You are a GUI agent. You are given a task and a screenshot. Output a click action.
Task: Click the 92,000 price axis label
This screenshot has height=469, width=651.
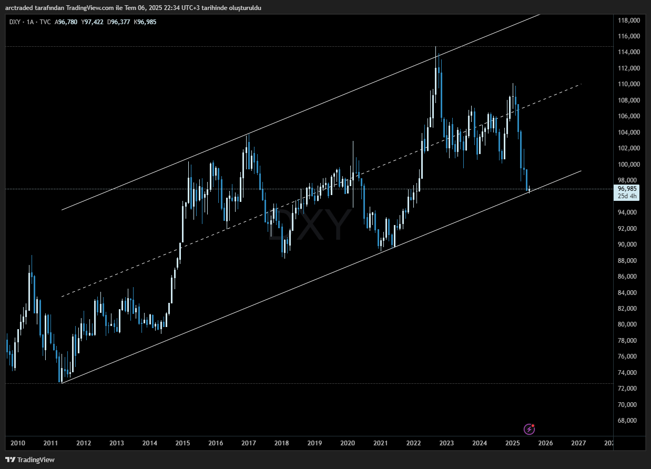(x=628, y=229)
